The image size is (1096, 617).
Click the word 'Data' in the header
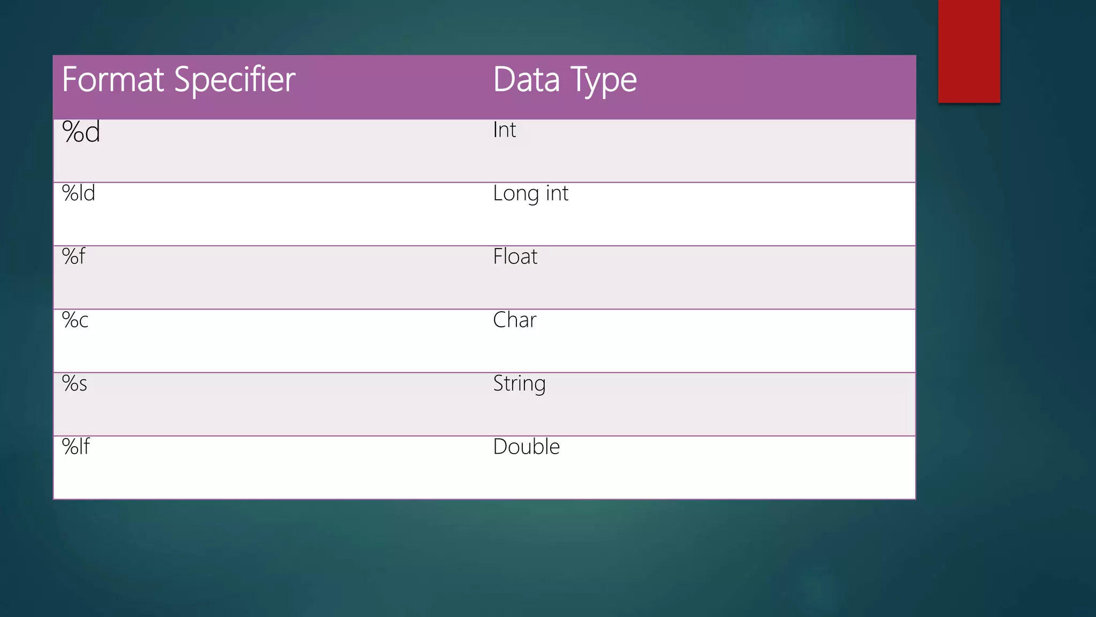[526, 80]
